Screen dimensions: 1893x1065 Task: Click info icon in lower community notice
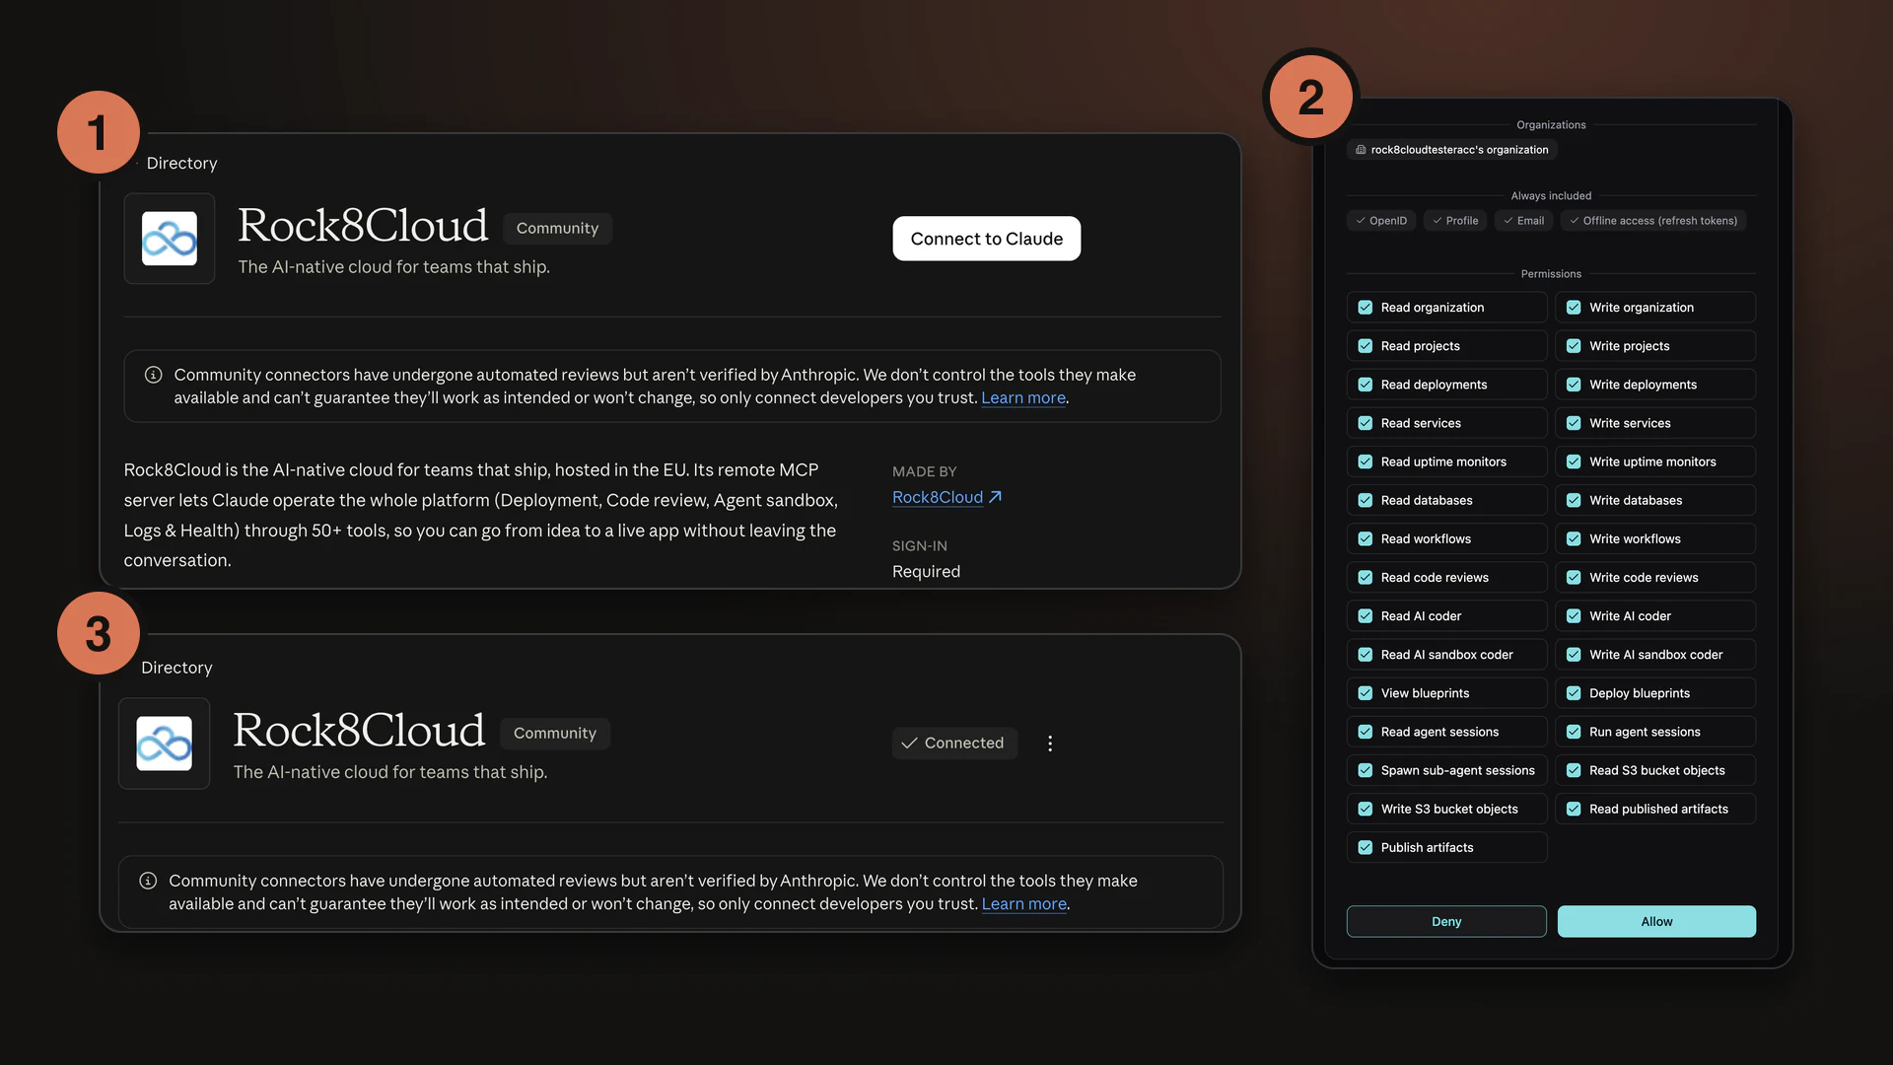(148, 881)
